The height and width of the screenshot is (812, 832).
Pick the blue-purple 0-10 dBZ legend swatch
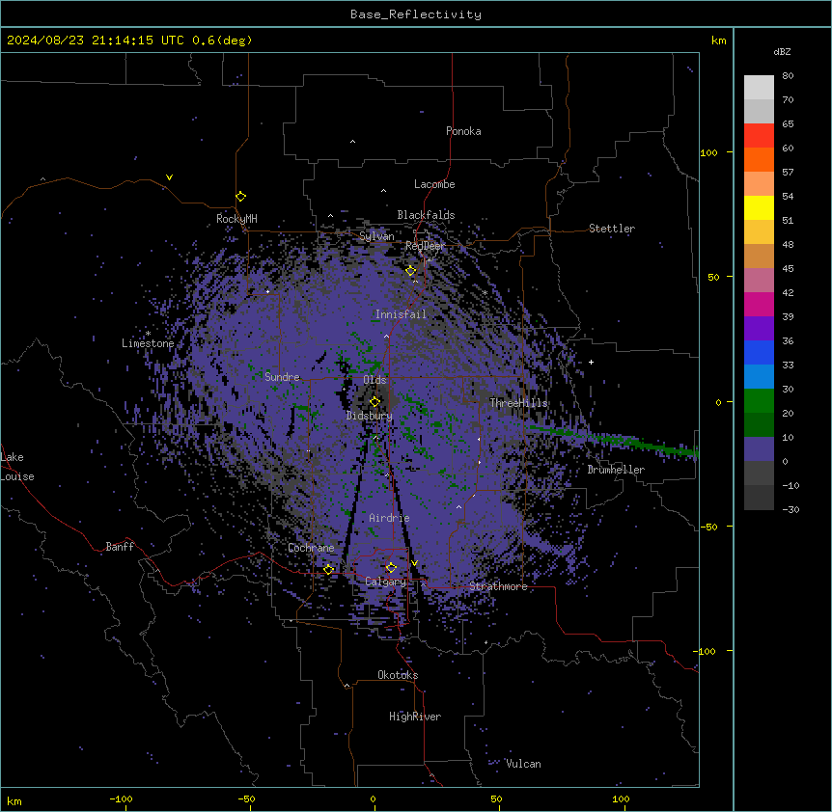(x=759, y=449)
